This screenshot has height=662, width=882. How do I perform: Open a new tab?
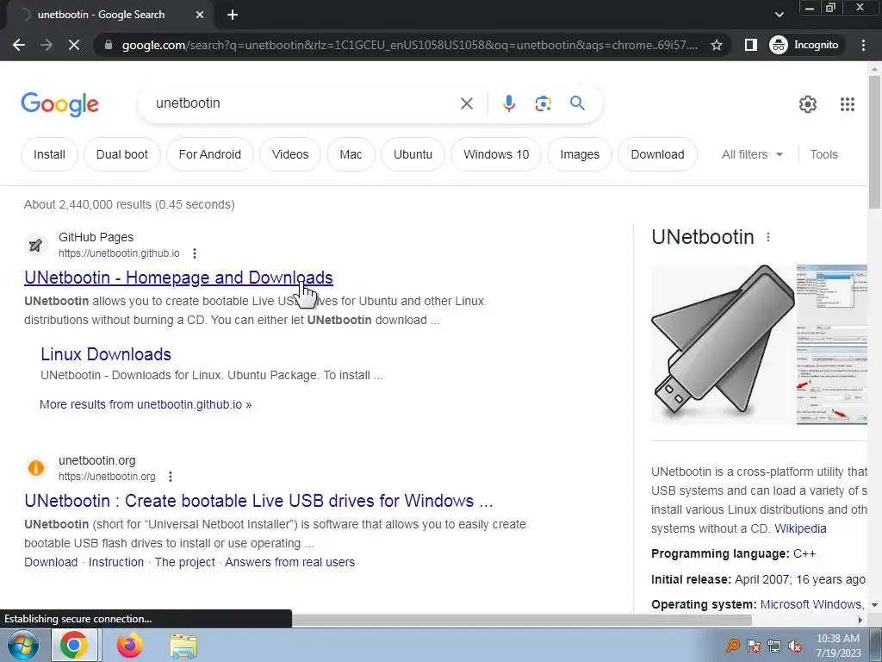(x=233, y=15)
